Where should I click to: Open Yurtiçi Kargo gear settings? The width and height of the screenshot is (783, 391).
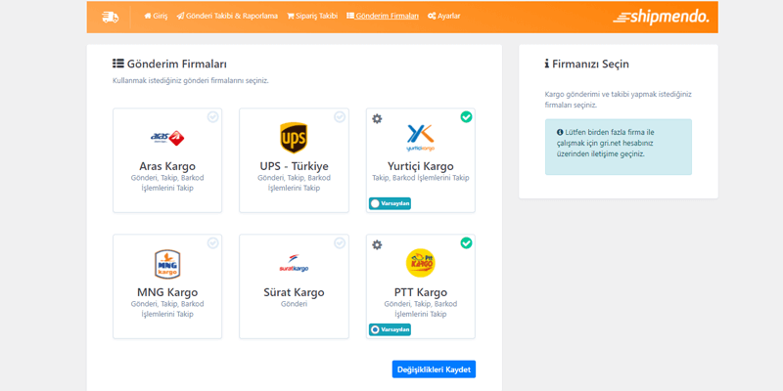377,118
